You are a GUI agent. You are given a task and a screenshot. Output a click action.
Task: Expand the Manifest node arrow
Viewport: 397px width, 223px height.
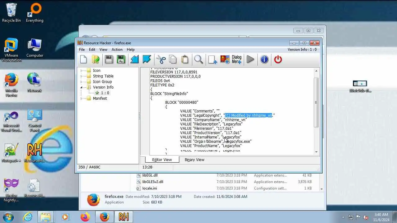coord(82,98)
